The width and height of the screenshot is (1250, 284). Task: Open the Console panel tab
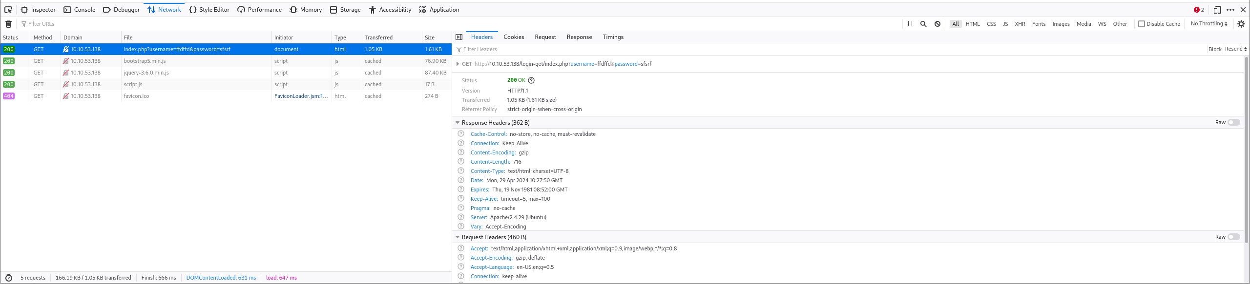click(x=80, y=10)
